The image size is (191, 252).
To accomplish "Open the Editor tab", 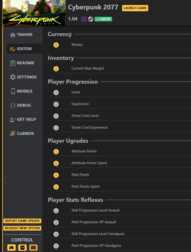I will click(x=25, y=49).
